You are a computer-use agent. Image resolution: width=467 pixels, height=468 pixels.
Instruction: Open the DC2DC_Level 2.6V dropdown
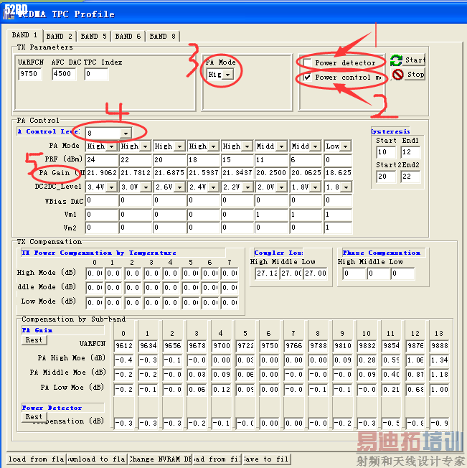(180, 187)
